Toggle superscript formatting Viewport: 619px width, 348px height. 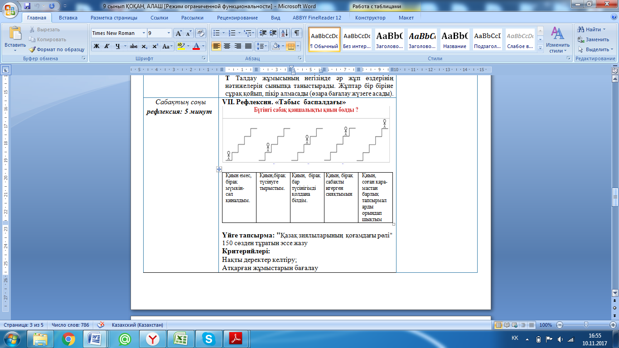coord(155,46)
